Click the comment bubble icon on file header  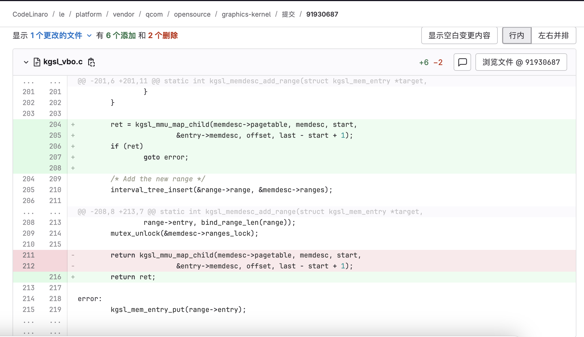coord(462,62)
